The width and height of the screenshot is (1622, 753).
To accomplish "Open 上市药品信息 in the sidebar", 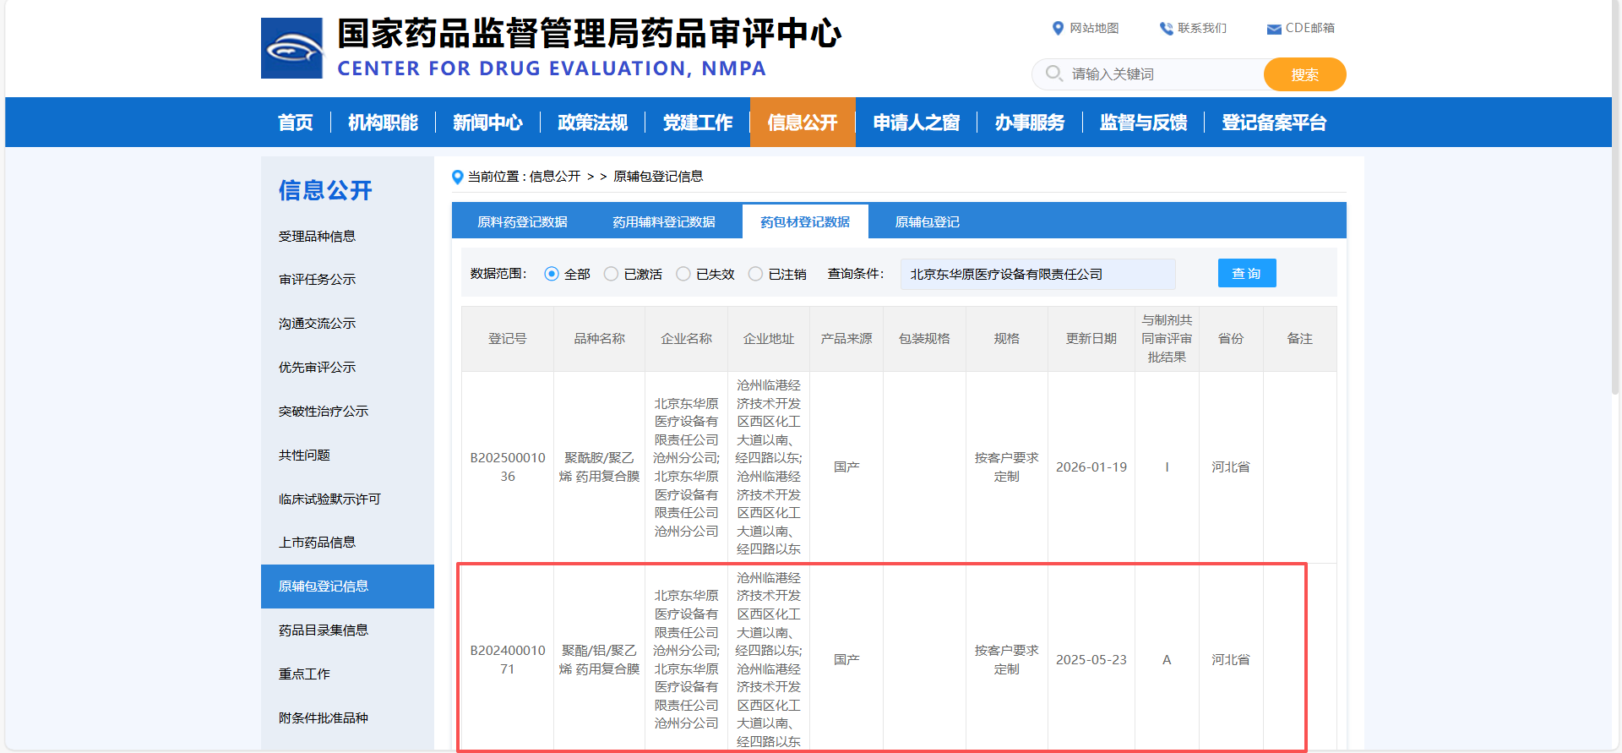I will [x=317, y=543].
